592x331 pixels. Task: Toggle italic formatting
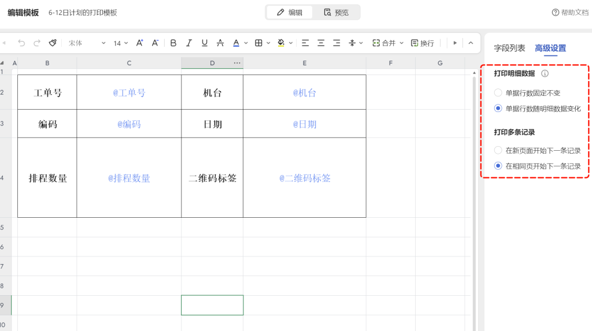[189, 43]
